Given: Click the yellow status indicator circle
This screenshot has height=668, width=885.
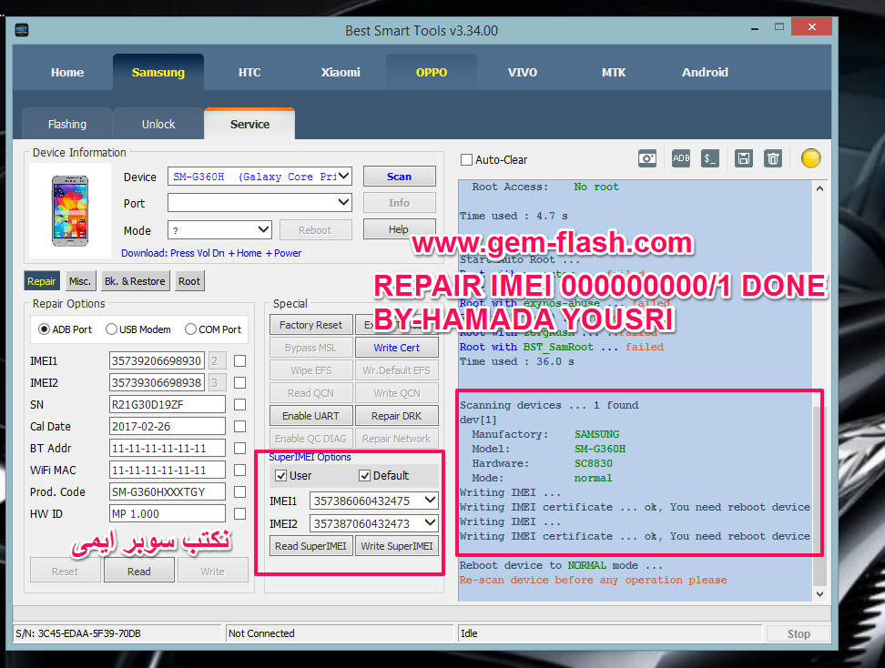Looking at the screenshot, I should pyautogui.click(x=810, y=158).
